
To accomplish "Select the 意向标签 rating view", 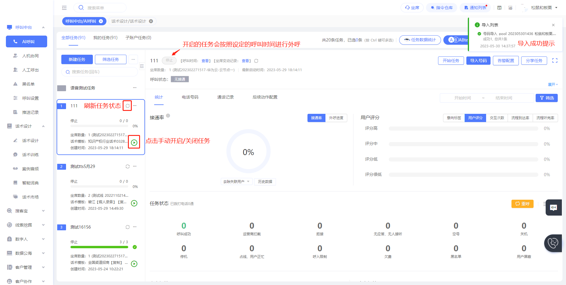I will [454, 118].
